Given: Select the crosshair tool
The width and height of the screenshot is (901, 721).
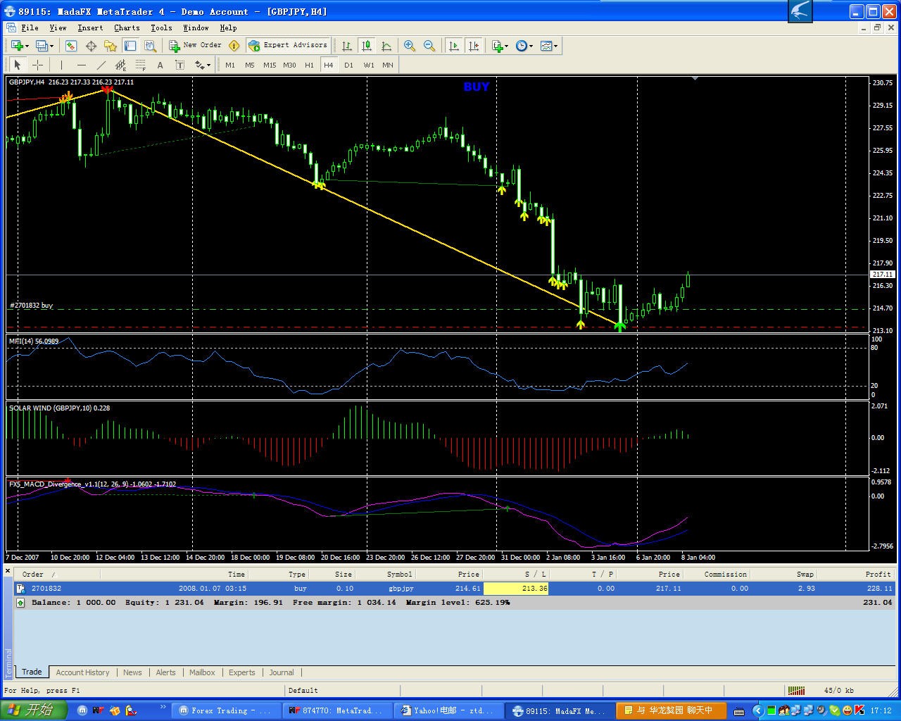Looking at the screenshot, I should click(x=38, y=65).
